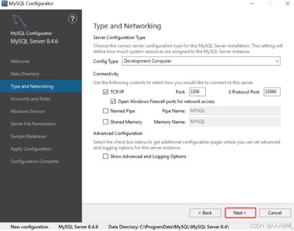Screen dimensions: 294x231
Task: Click the Server Configuration Type heading
Action: 119,38
